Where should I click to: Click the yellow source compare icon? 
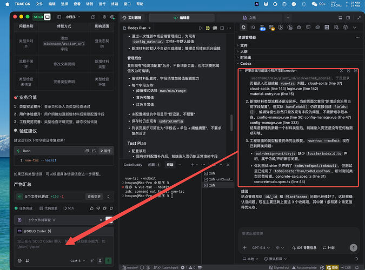pyautogui.click(x=208, y=28)
